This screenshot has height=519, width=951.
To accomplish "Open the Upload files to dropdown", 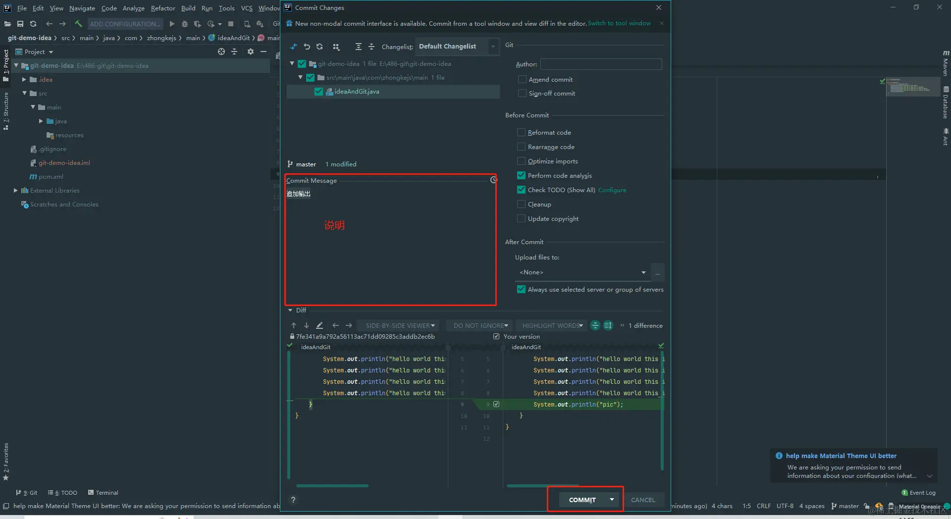I will pyautogui.click(x=582, y=272).
